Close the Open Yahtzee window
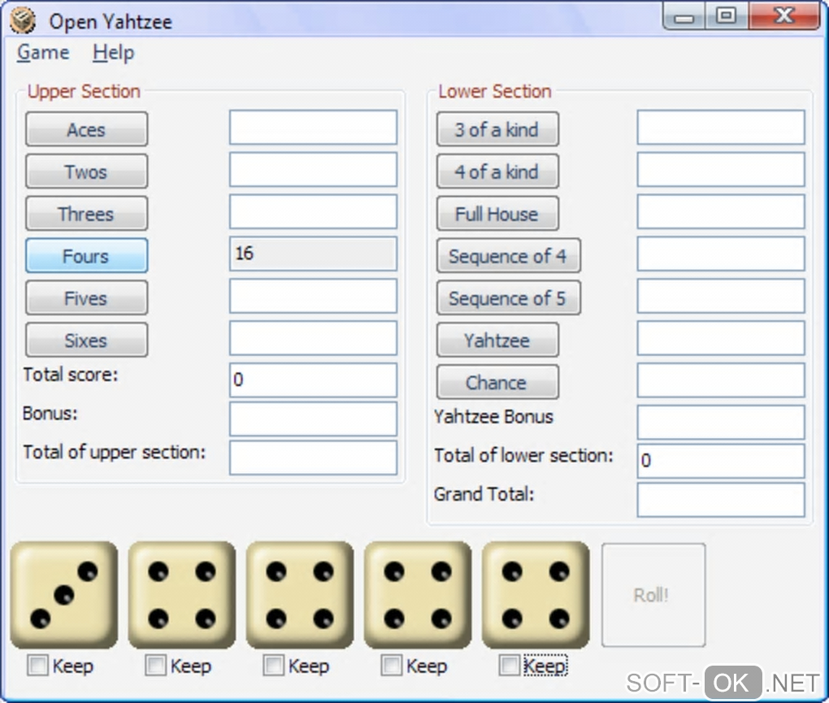 pyautogui.click(x=784, y=16)
